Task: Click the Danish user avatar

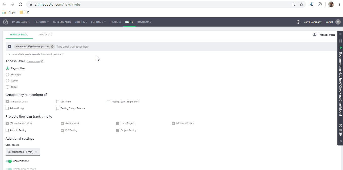Action: click(x=338, y=22)
